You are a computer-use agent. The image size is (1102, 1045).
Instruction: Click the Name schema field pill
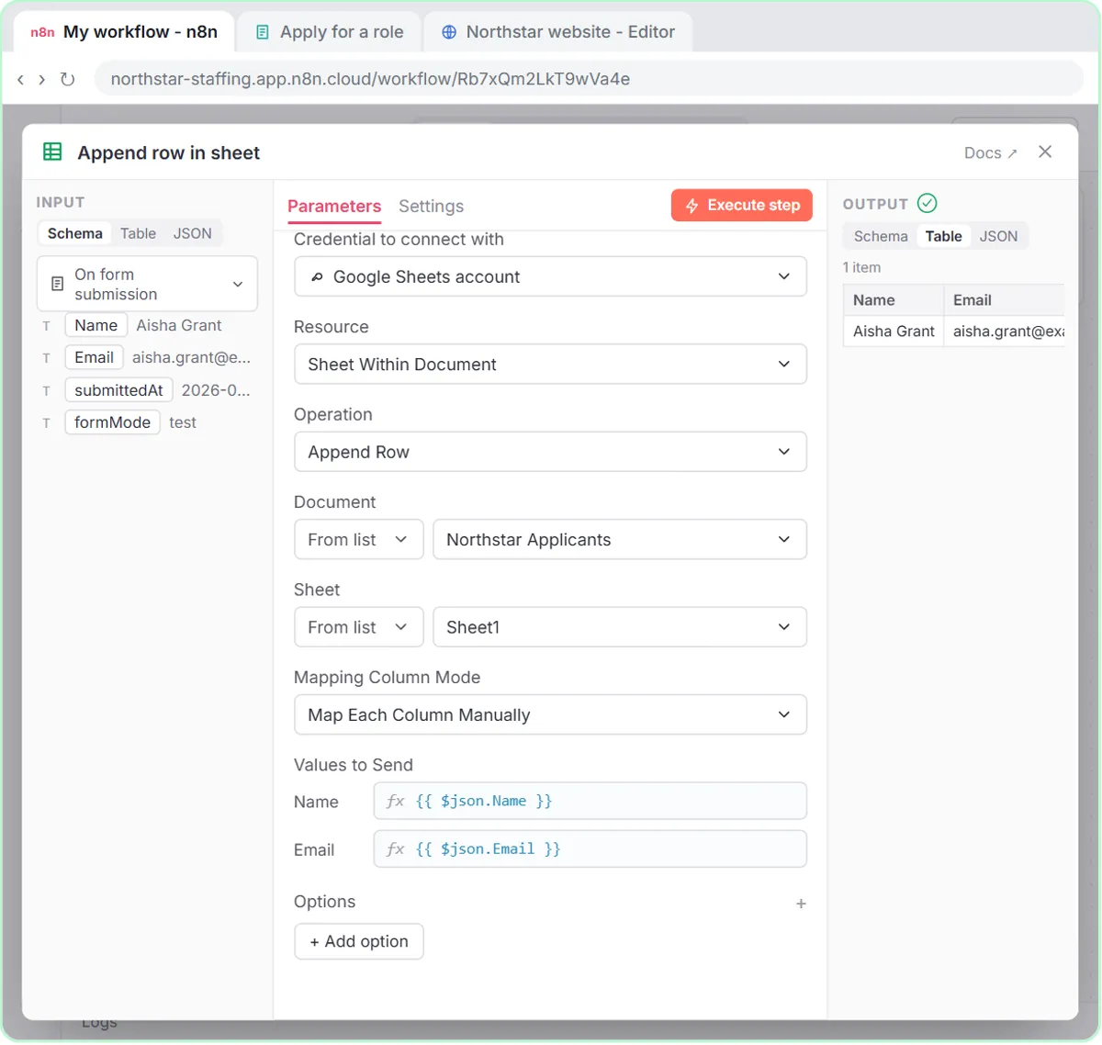pos(96,326)
